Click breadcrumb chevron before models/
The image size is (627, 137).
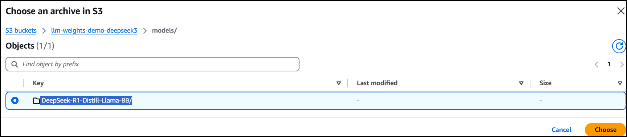(x=145, y=31)
